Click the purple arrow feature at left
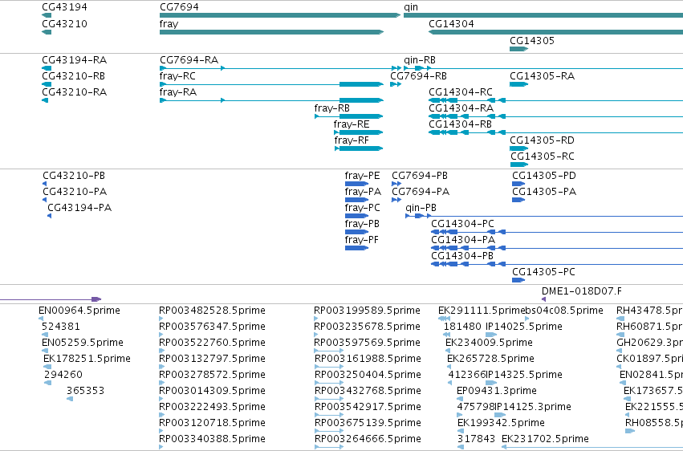Screen dimensions: 683x451 (51, 299)
